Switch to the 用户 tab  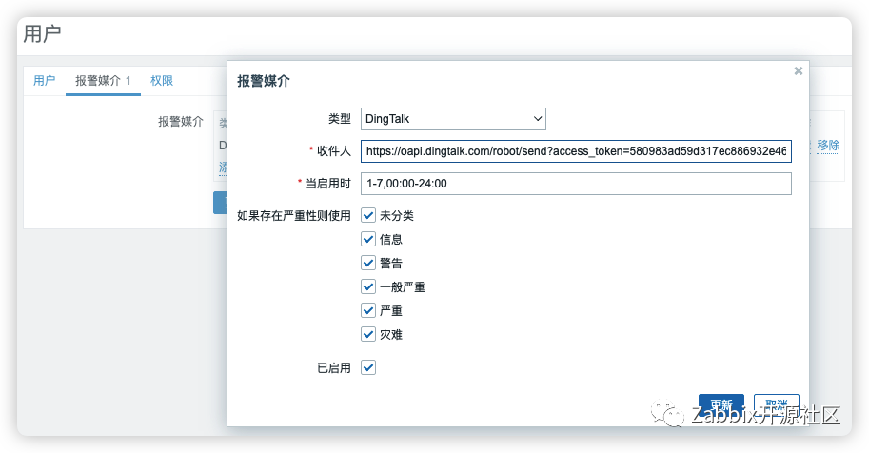(45, 81)
